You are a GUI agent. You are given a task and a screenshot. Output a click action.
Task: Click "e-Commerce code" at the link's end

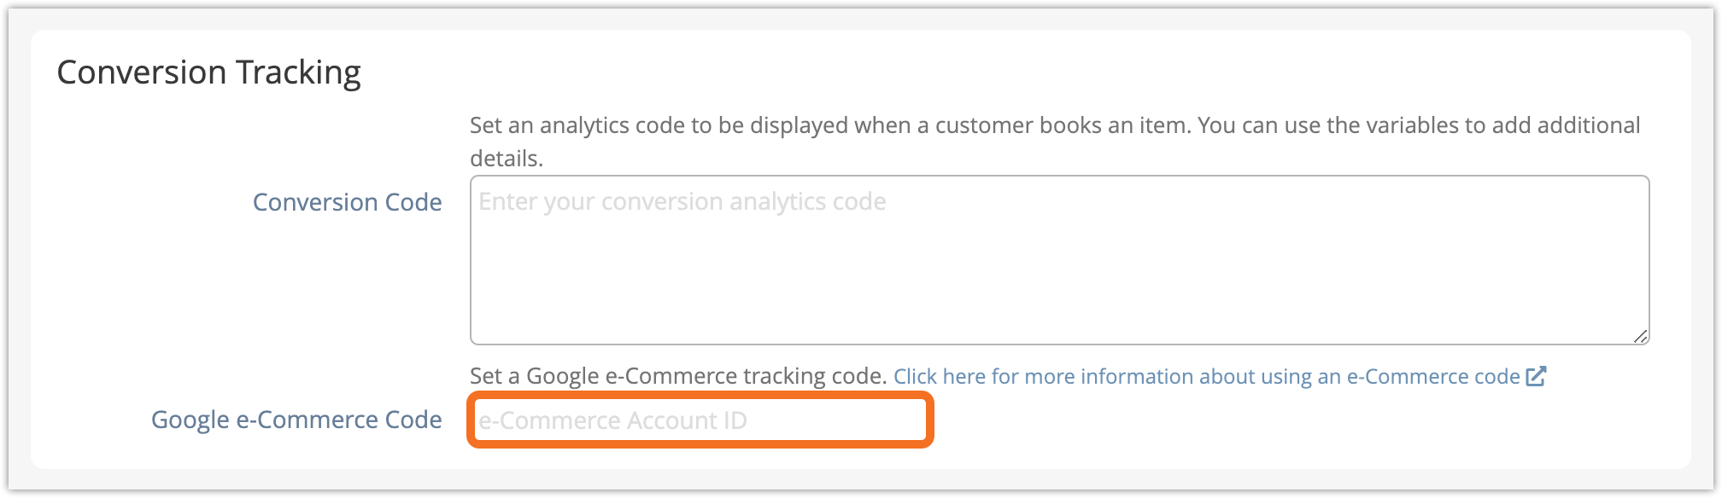(1433, 376)
